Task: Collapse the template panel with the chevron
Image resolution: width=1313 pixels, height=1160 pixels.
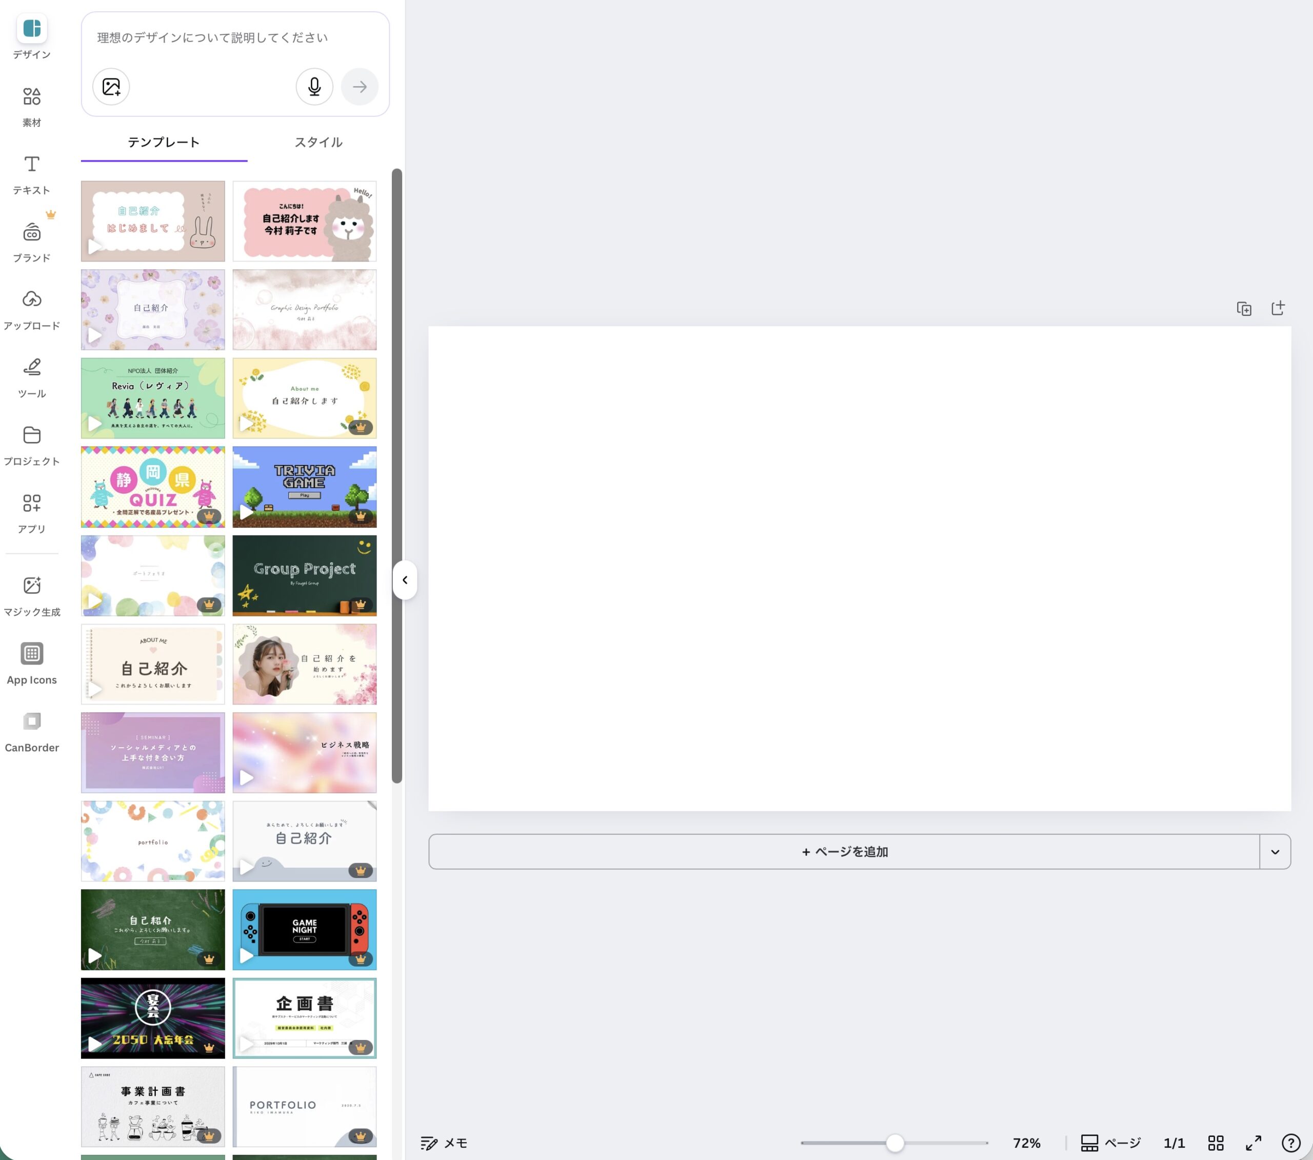Action: 405,579
